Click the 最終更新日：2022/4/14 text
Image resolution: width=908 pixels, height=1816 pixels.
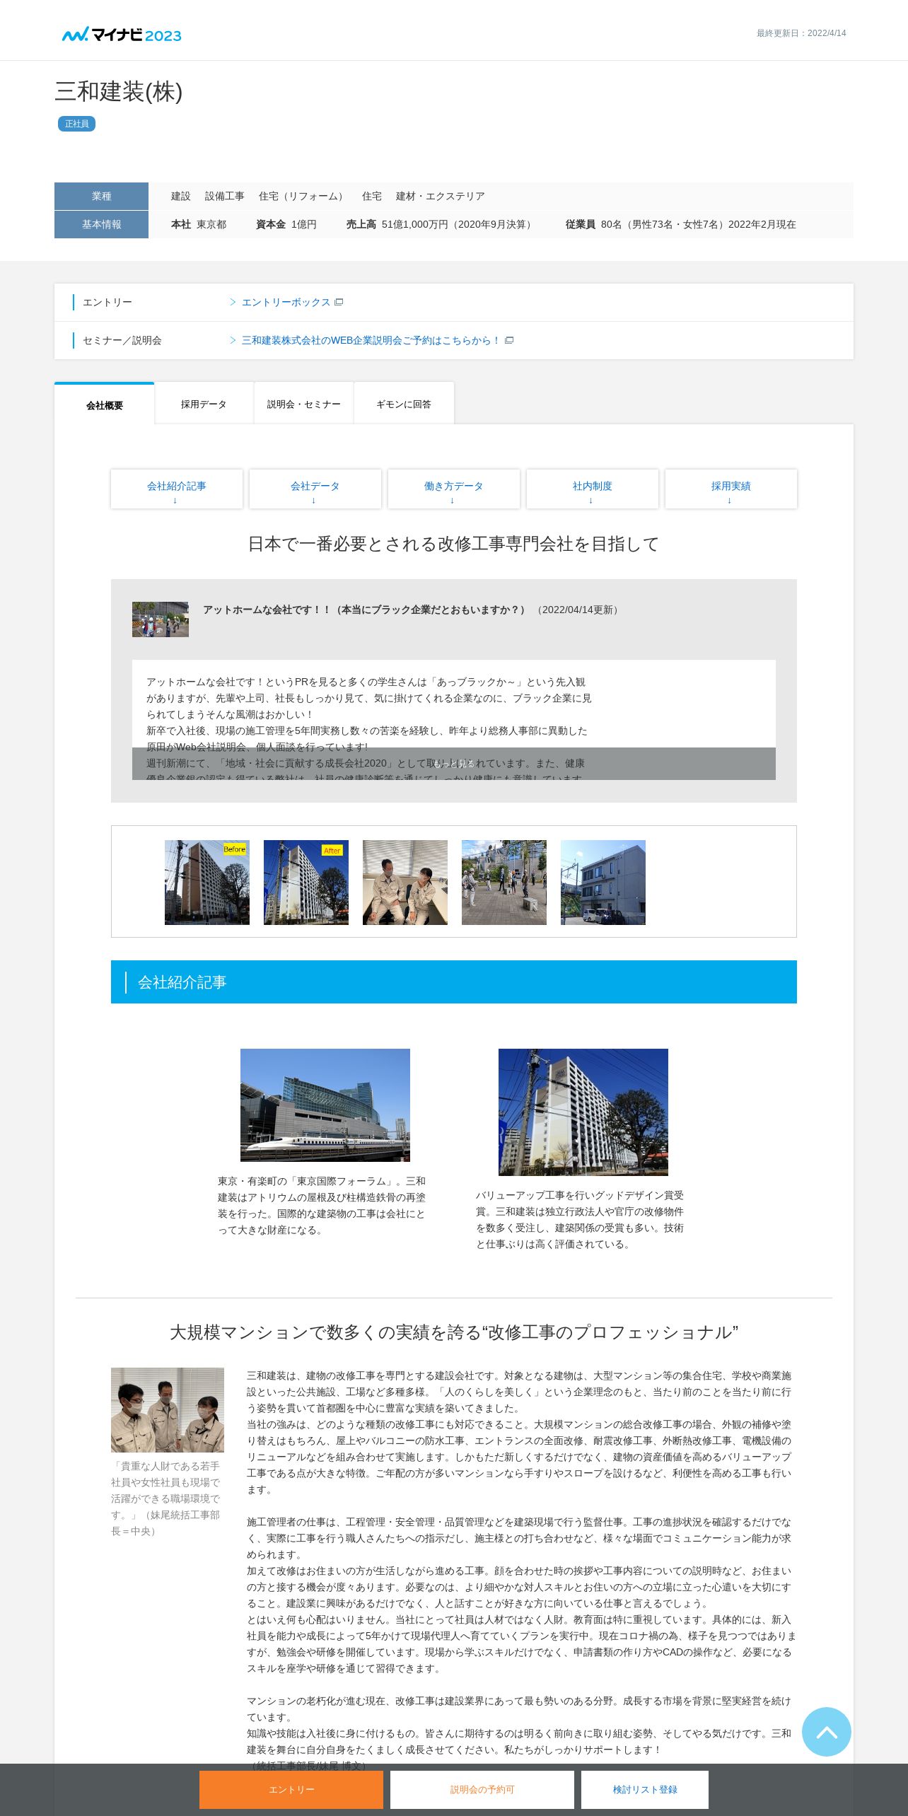click(801, 33)
